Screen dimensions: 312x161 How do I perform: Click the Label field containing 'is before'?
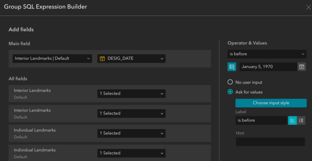(261, 120)
